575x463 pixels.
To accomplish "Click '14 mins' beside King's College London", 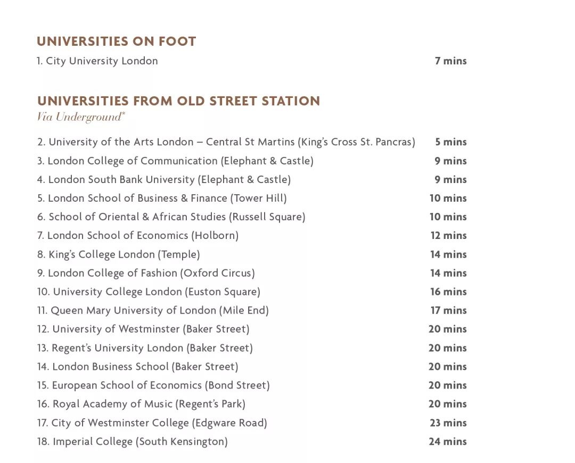I will pyautogui.click(x=448, y=254).
